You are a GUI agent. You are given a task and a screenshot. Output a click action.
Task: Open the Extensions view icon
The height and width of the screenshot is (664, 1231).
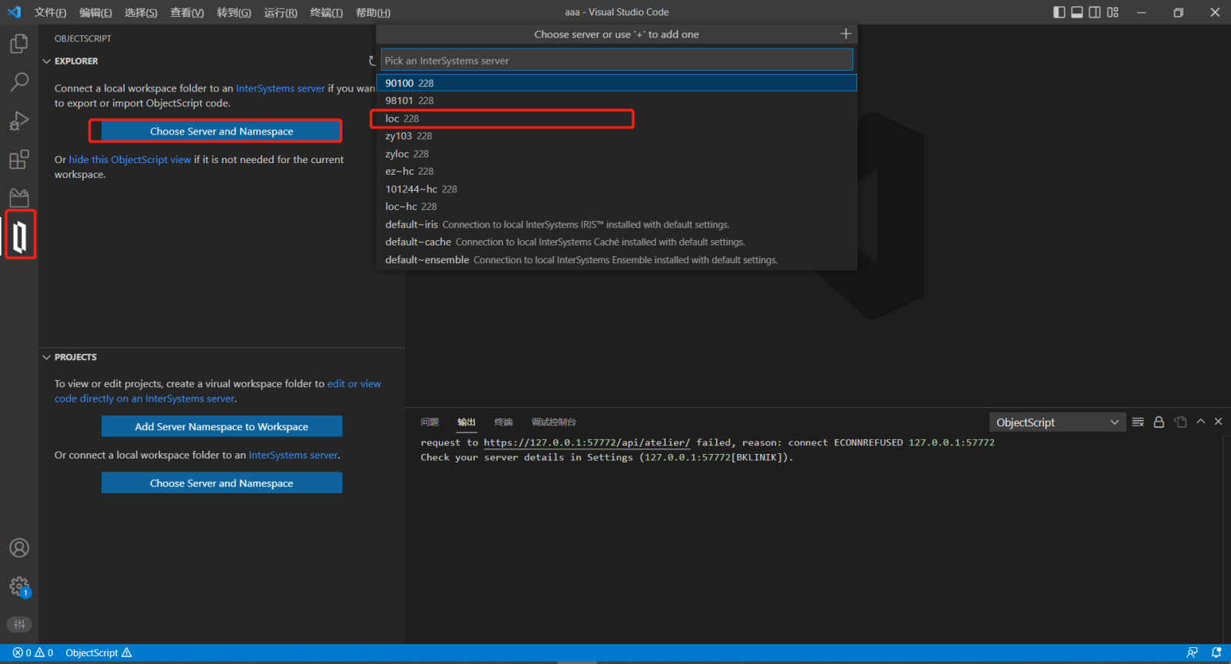[19, 159]
